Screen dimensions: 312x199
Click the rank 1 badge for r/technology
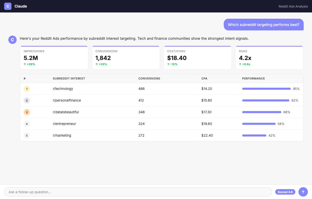[27, 89]
